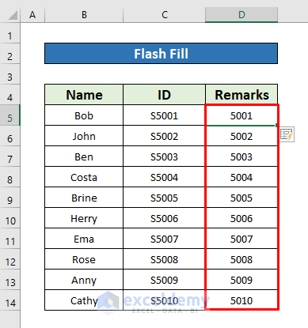Click the Flash Fill title cell
The height and width of the screenshot is (328, 308).
point(161,54)
